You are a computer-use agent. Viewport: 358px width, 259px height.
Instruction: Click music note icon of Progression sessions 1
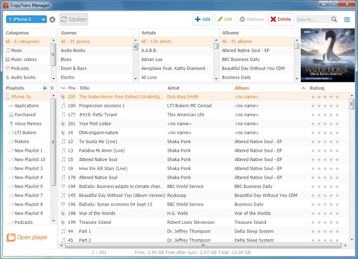click(x=63, y=106)
